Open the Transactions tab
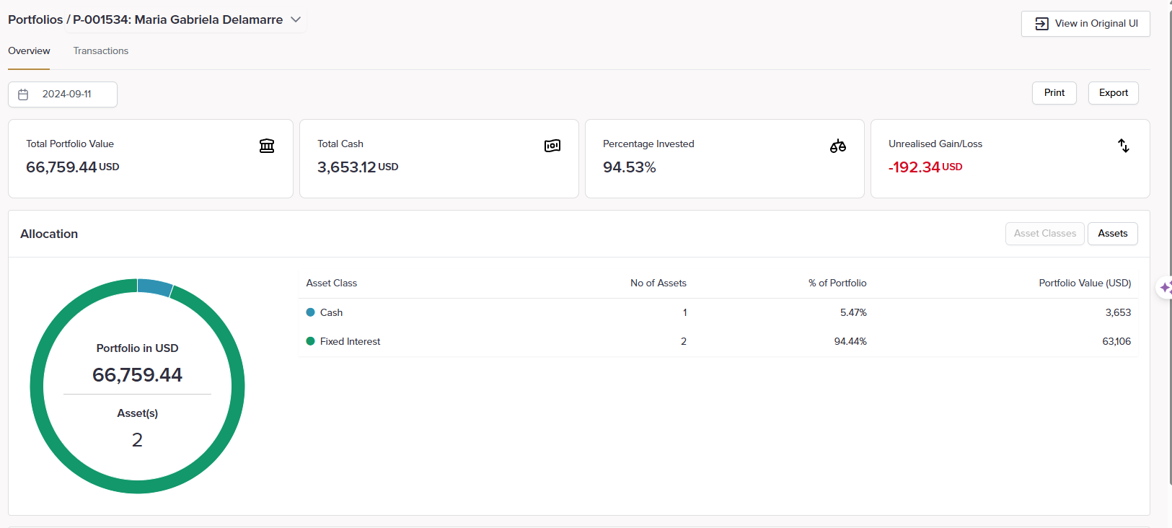This screenshot has width=1172, height=528. point(101,51)
